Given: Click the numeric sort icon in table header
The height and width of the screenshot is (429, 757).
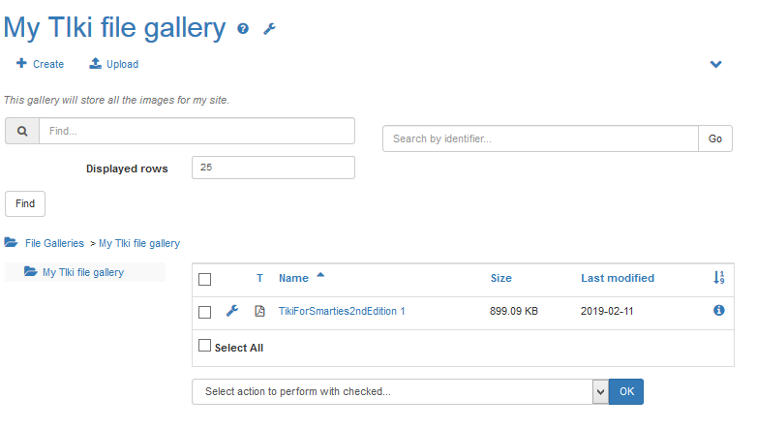Looking at the screenshot, I should click(719, 278).
